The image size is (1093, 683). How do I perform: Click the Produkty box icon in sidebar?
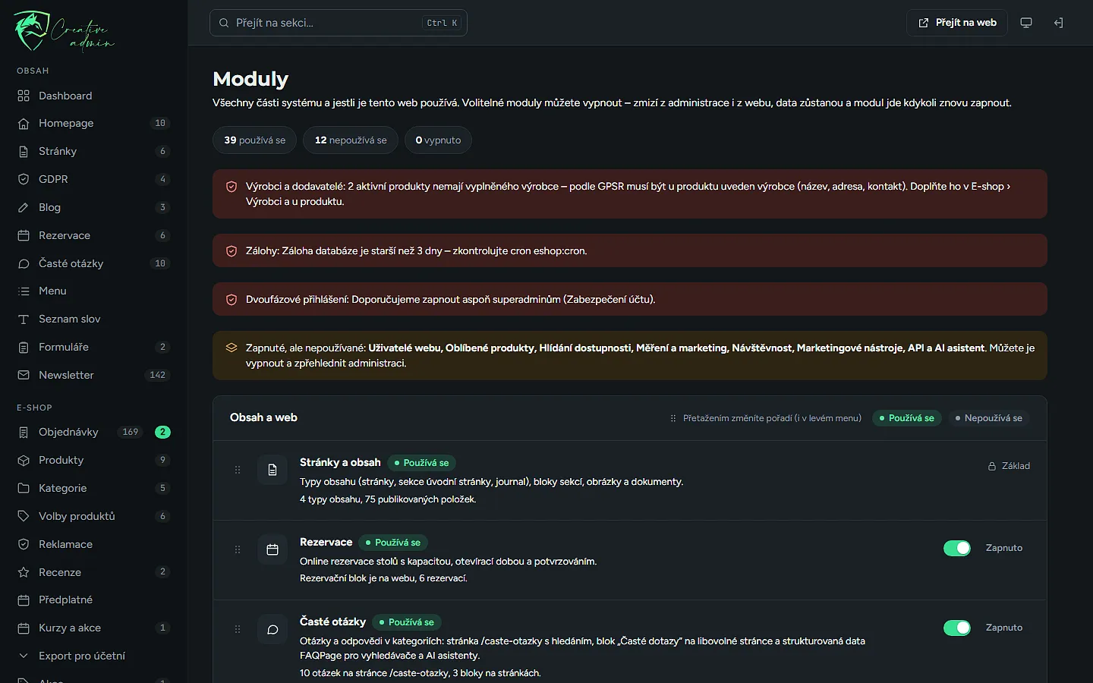click(24, 460)
